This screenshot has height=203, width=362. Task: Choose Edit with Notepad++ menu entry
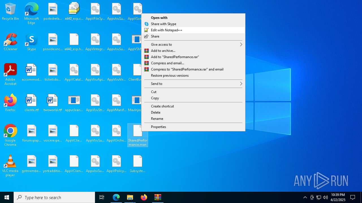click(193, 30)
